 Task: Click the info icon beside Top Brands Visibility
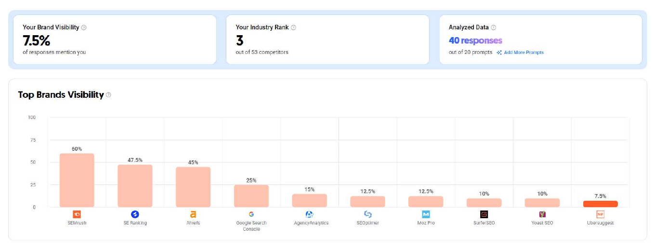pyautogui.click(x=108, y=95)
